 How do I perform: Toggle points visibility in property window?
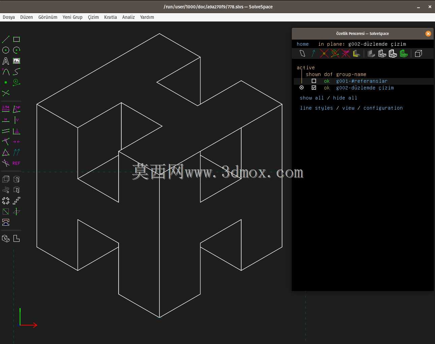click(x=324, y=53)
